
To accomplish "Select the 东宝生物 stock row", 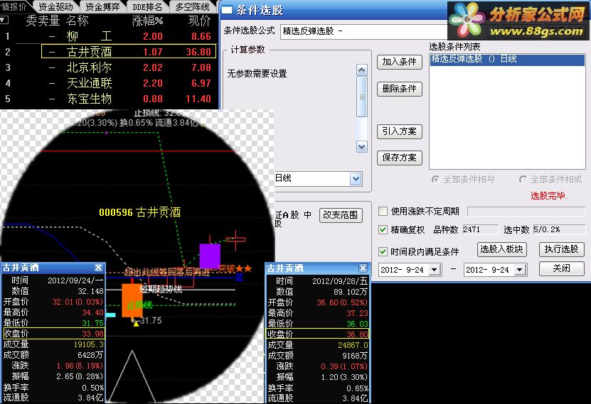I will 110,99.
